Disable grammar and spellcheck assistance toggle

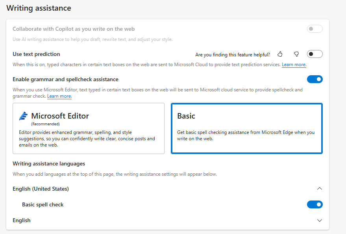[x=315, y=79]
